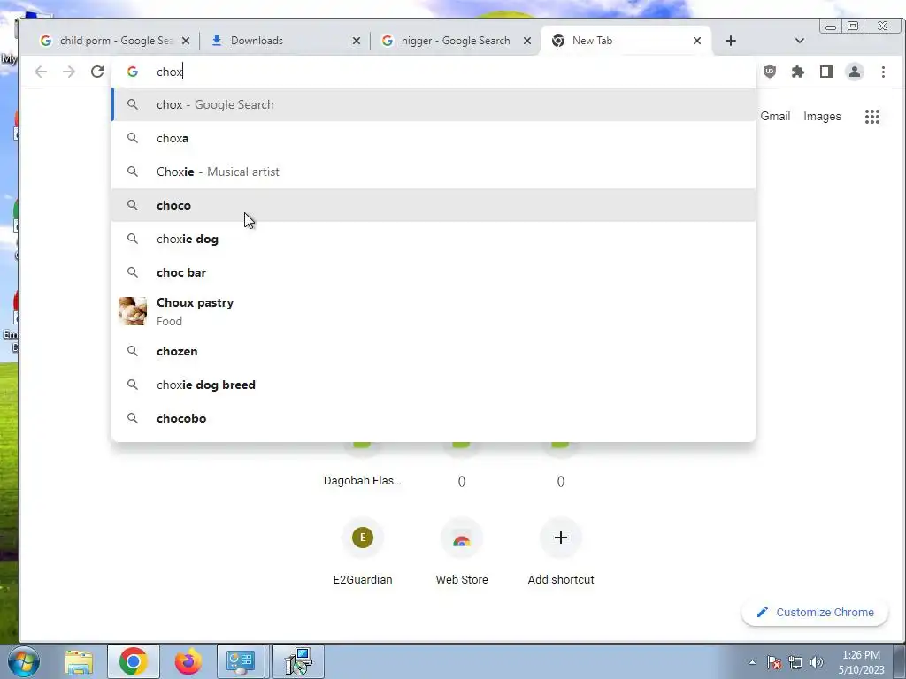
Task: Reload the current page
Action: (97, 72)
